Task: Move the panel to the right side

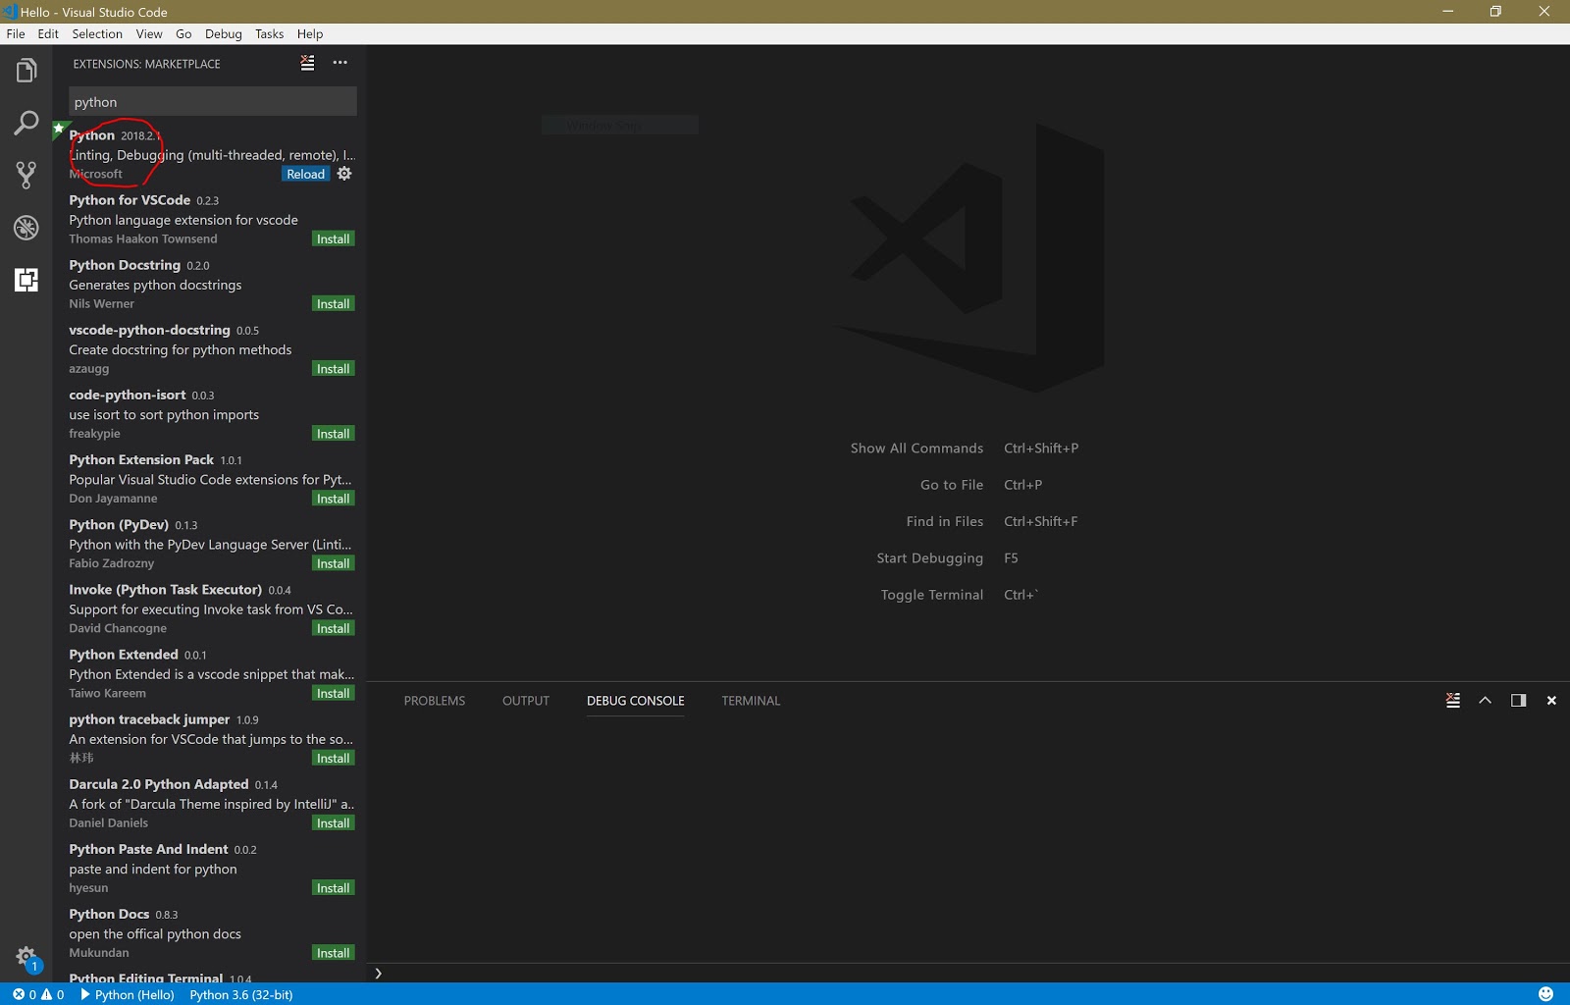Action: coord(1518,701)
